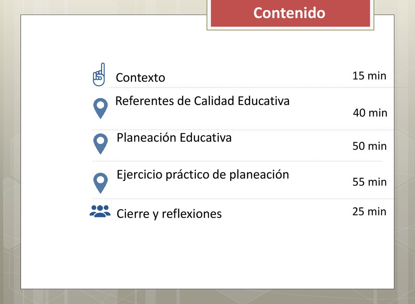
Task: Select the Cierre y reflexiones text
Action: pos(169,214)
